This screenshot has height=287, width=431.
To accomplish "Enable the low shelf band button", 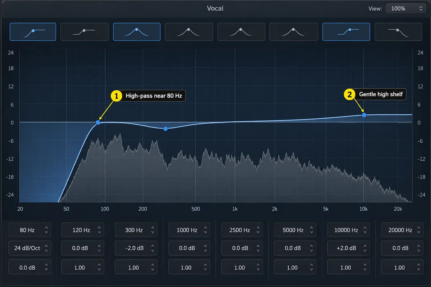I will [x=84, y=32].
